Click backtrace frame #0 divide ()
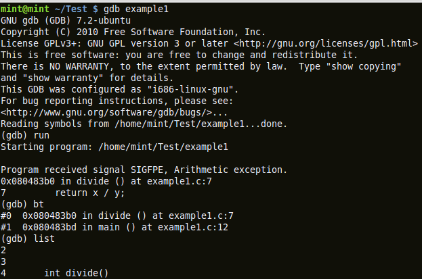Screen dimensions: 422x279 pyautogui.click(x=117, y=215)
